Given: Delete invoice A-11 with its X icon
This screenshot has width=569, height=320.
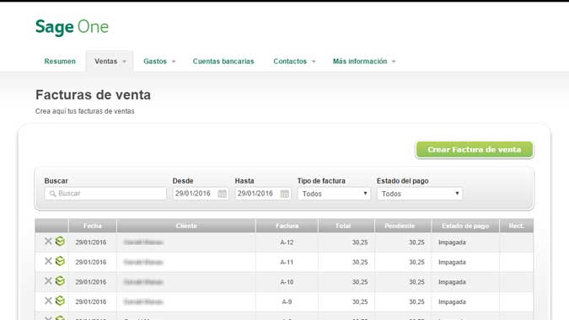Looking at the screenshot, I should pyautogui.click(x=48, y=261).
